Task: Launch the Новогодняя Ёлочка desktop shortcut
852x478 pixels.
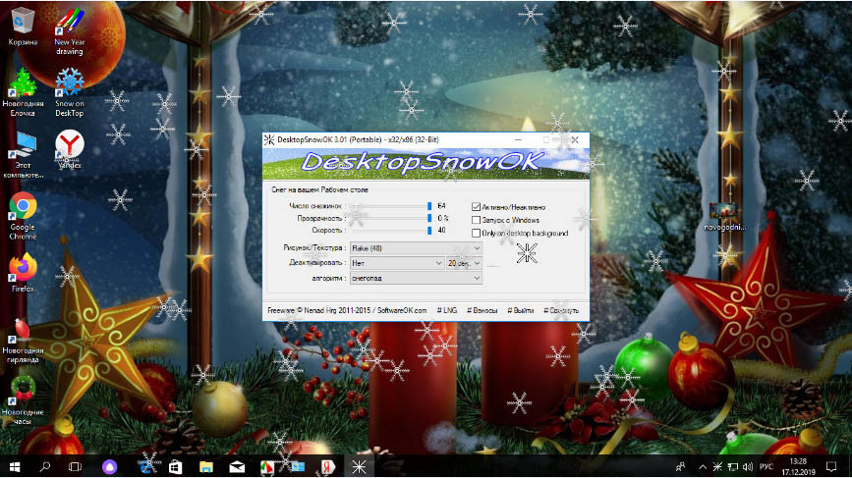Action: point(23,92)
